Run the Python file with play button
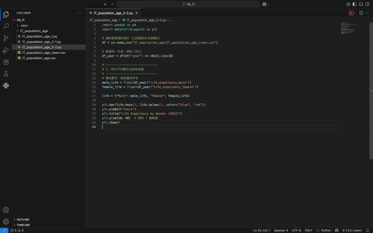 tap(351, 13)
